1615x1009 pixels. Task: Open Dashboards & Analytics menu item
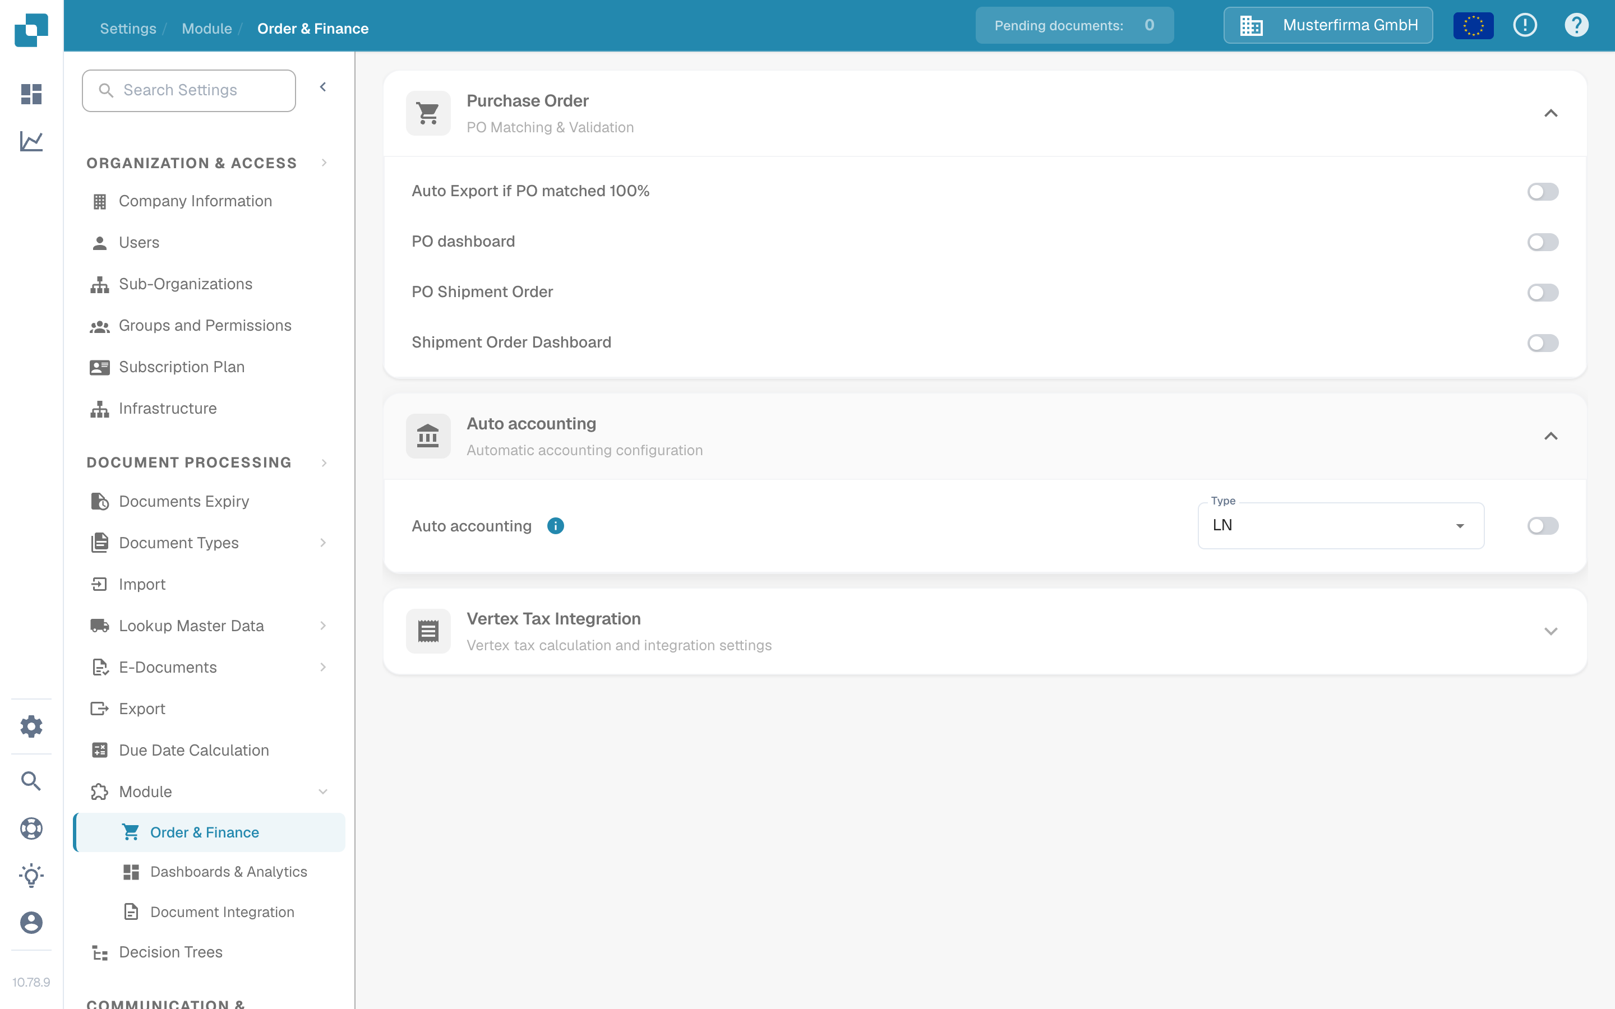[x=210, y=872]
